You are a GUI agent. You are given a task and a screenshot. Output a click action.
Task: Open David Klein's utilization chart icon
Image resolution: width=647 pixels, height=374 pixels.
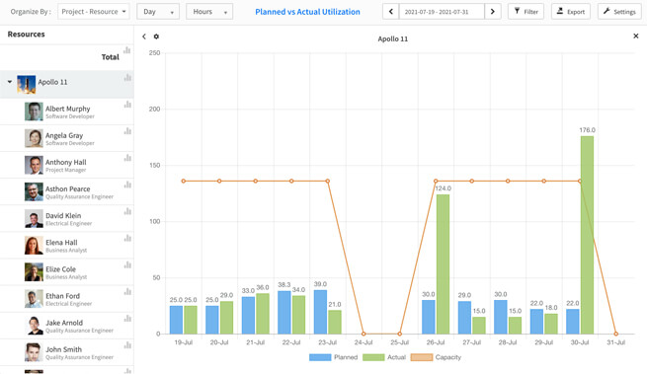coord(127,211)
